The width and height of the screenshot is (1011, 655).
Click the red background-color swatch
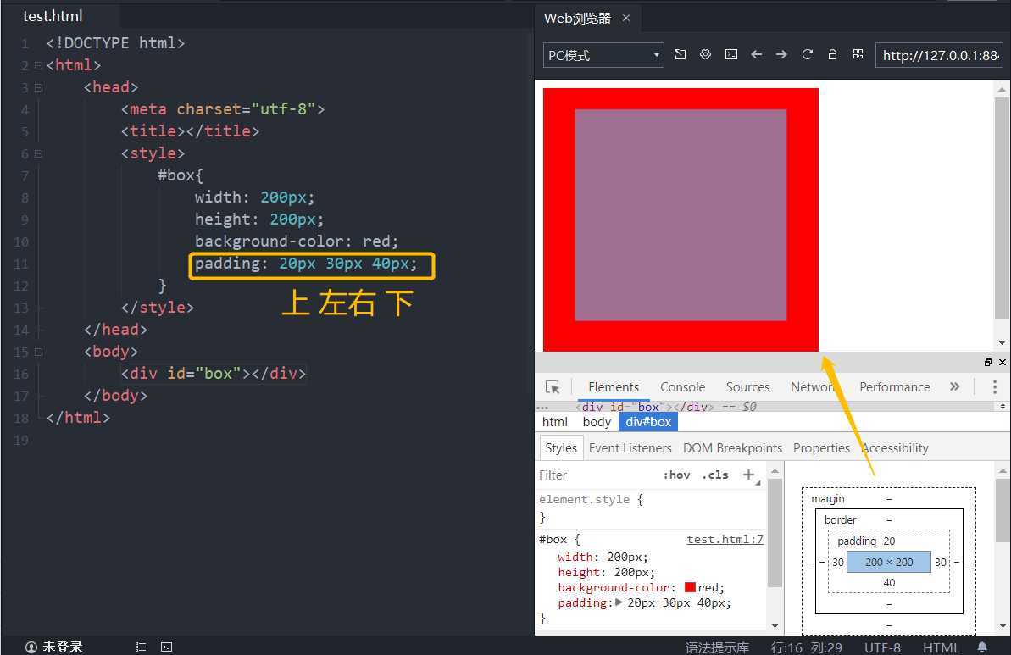pyautogui.click(x=690, y=587)
